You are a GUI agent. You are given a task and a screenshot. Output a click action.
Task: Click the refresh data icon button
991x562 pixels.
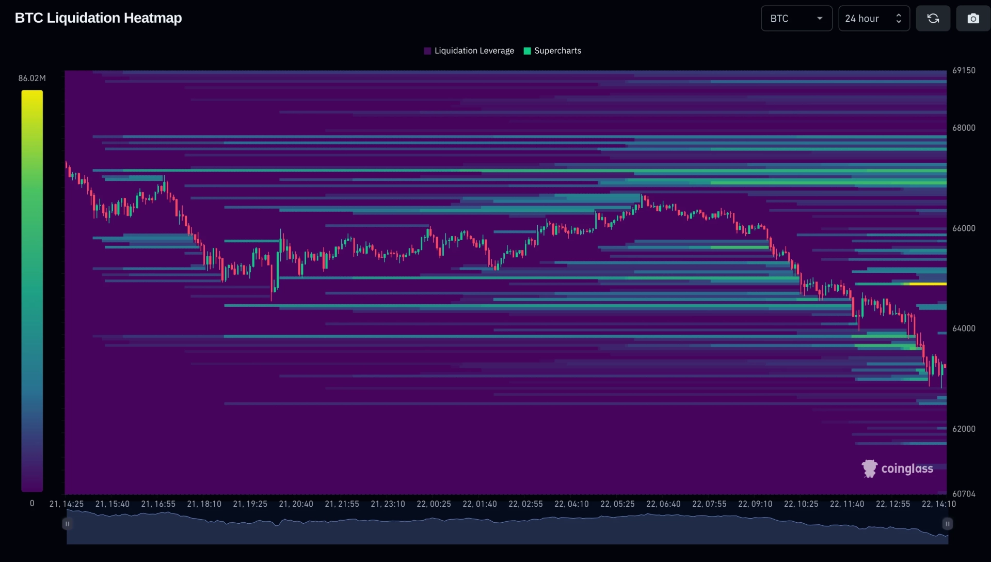pyautogui.click(x=933, y=19)
